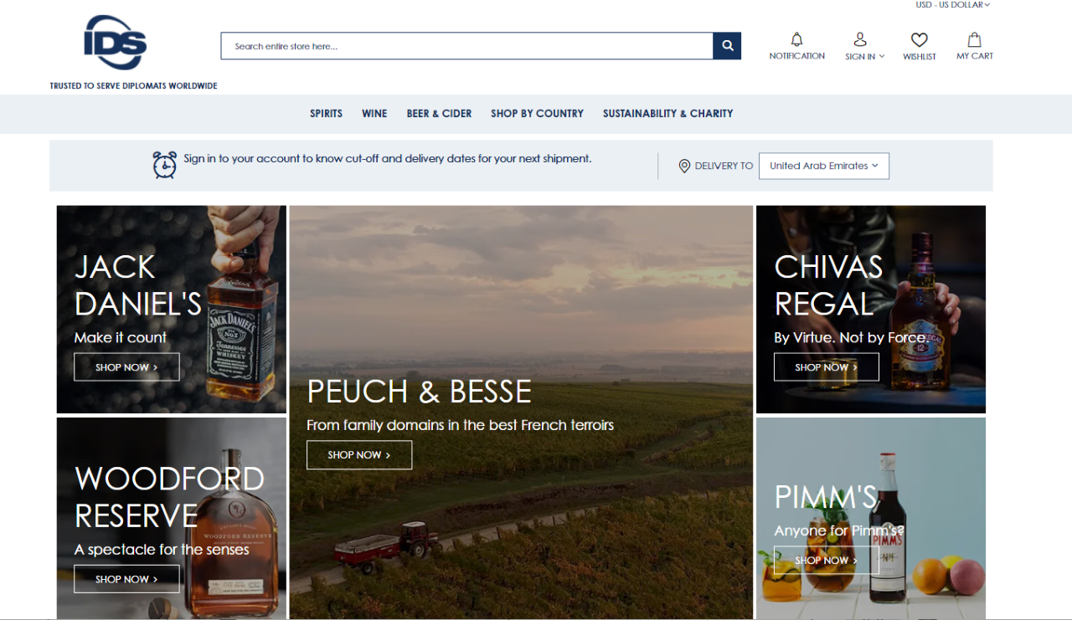Open the Wine menu
The width and height of the screenshot is (1072, 620).
pos(374,114)
